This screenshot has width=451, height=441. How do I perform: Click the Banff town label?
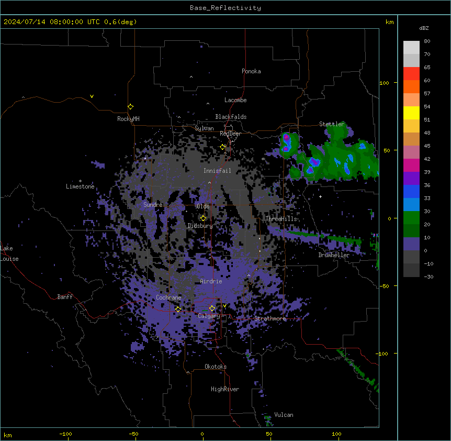(x=65, y=297)
